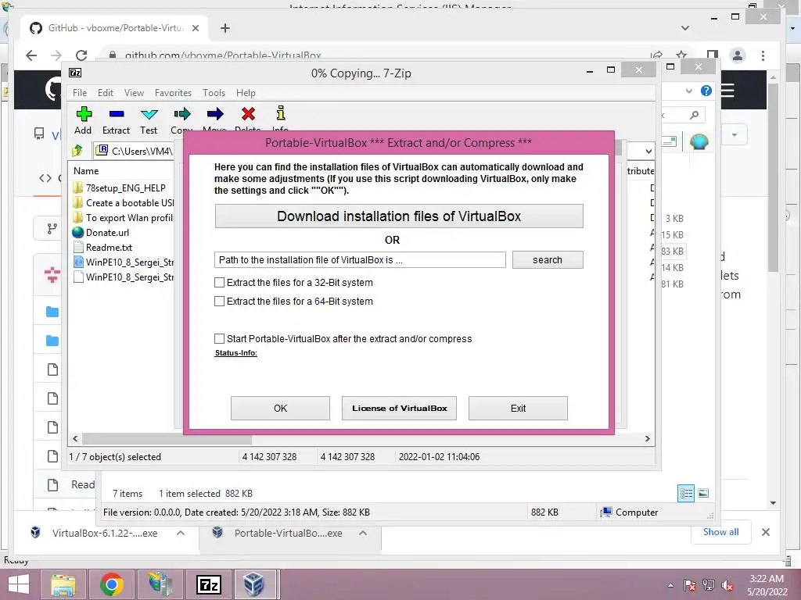
Task: Click Download installation files of VirtualBox
Action: coord(399,216)
